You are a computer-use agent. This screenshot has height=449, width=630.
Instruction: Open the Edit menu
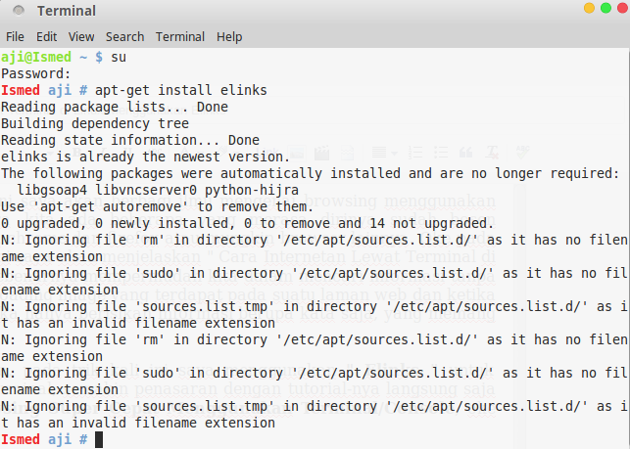pos(46,37)
